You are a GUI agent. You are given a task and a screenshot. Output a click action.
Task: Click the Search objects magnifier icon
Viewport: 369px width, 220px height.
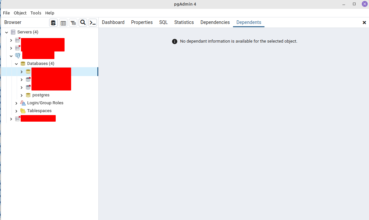pyautogui.click(x=83, y=23)
